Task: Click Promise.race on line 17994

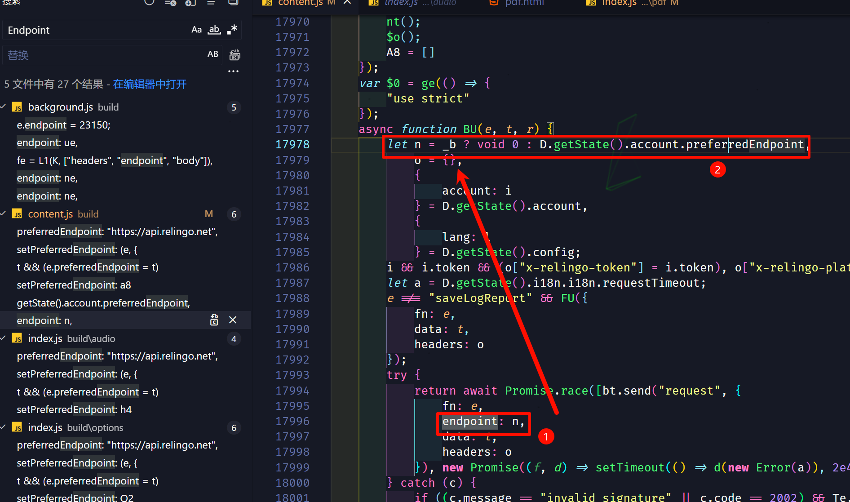Action: 547,391
